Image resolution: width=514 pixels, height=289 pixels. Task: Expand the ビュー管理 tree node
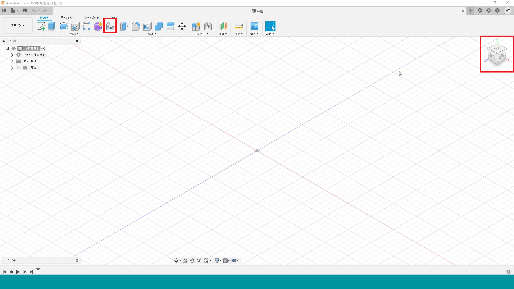coord(12,61)
